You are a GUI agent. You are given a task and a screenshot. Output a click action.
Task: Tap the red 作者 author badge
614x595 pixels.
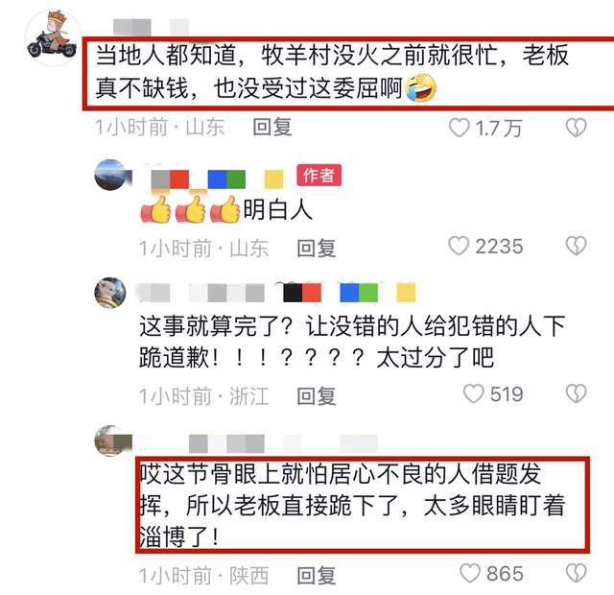tap(319, 175)
